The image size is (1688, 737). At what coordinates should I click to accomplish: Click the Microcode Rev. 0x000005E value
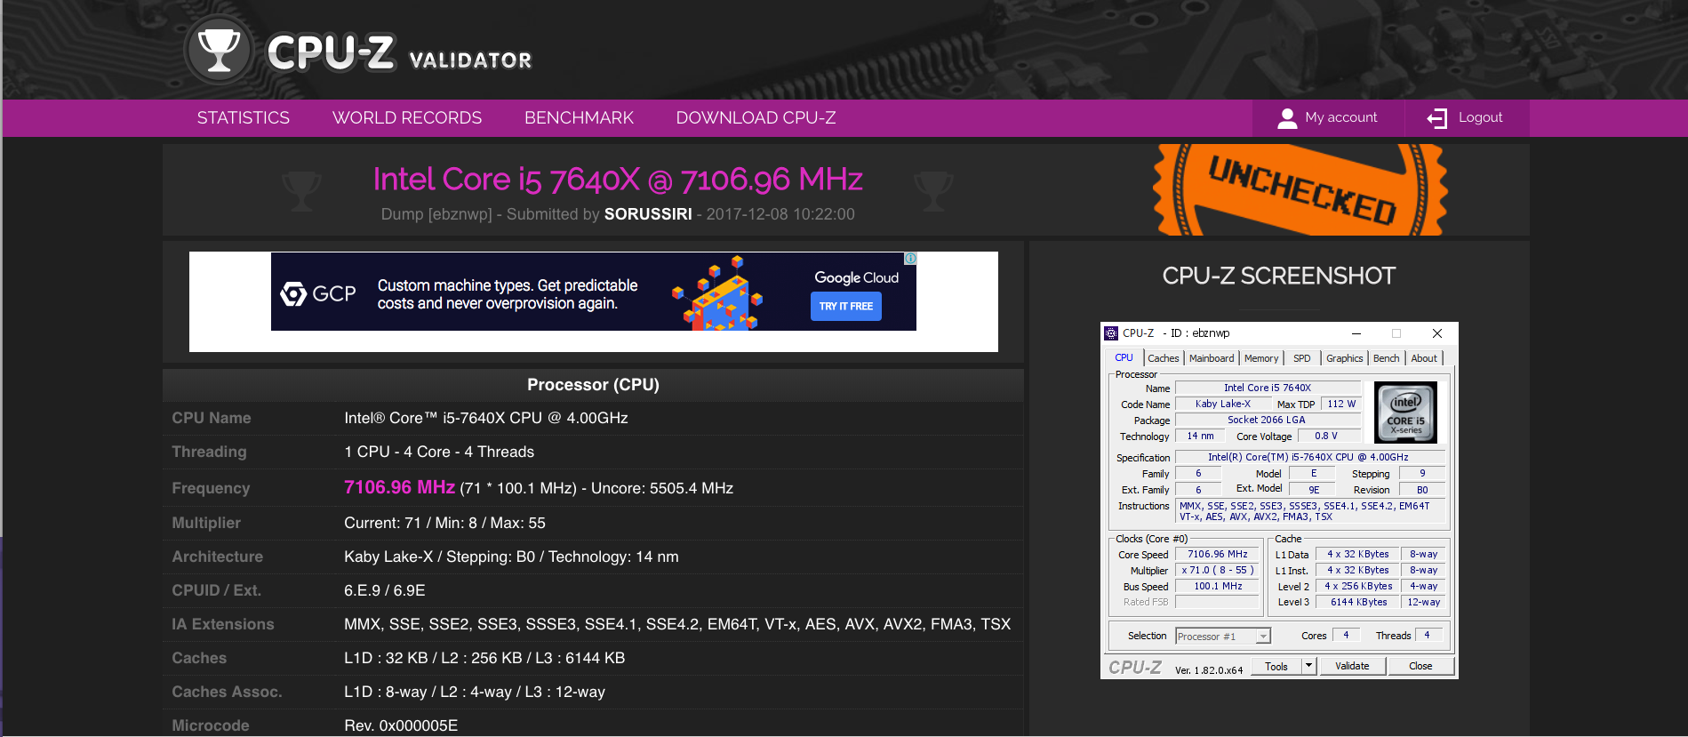[401, 725]
